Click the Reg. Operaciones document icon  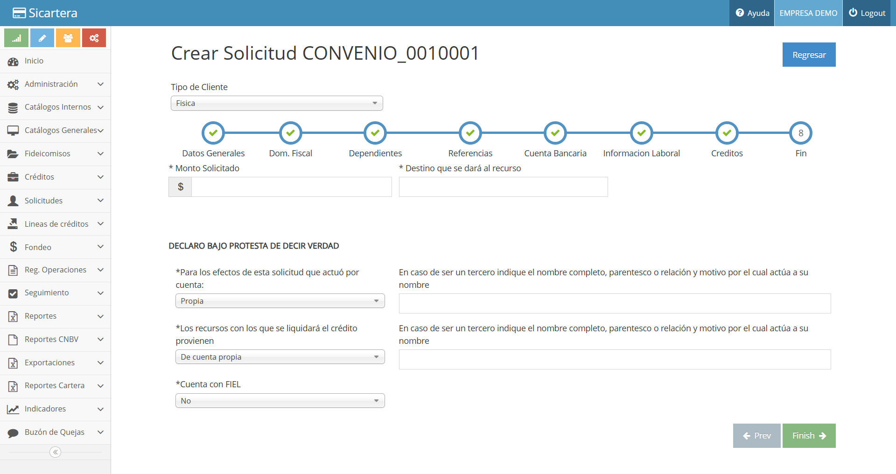coord(13,270)
